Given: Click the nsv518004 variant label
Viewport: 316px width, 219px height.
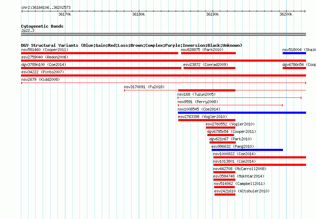Looking at the screenshot, I should point(299,50).
